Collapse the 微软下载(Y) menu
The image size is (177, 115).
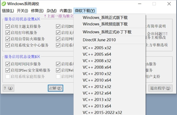tap(85, 11)
